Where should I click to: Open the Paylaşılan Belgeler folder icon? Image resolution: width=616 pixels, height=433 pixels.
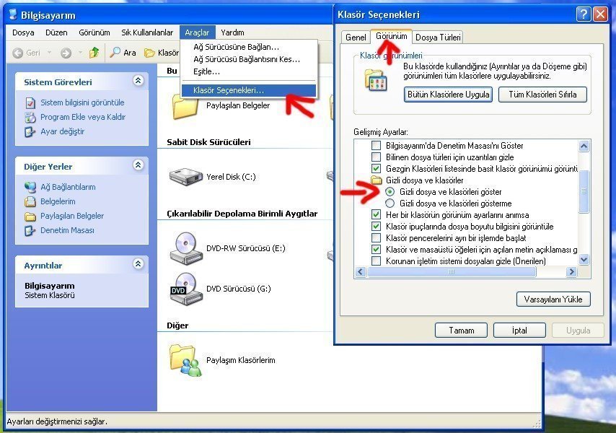185,105
